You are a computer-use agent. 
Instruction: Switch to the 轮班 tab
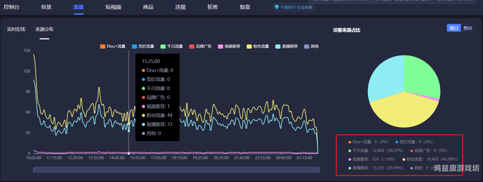pos(213,7)
